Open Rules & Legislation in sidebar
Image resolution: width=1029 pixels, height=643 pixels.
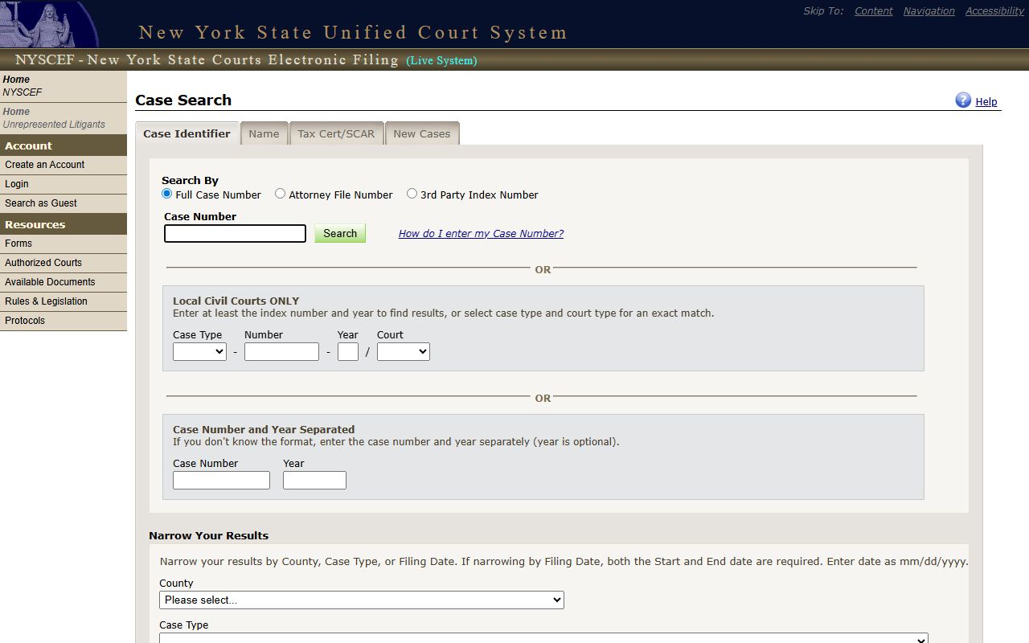[x=64, y=301]
